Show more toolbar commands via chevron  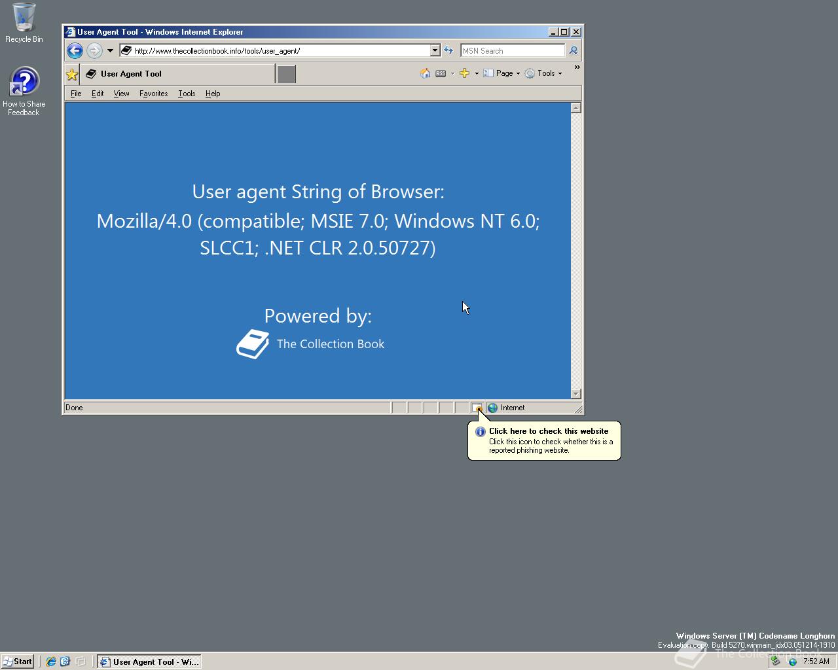click(x=577, y=67)
